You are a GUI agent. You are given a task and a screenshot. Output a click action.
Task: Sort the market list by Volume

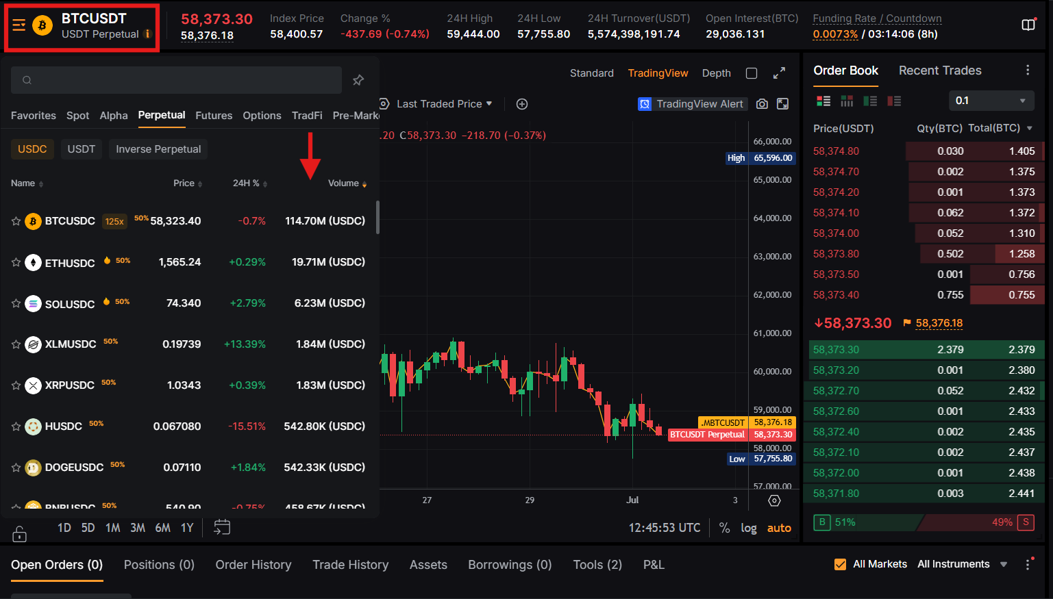(347, 183)
